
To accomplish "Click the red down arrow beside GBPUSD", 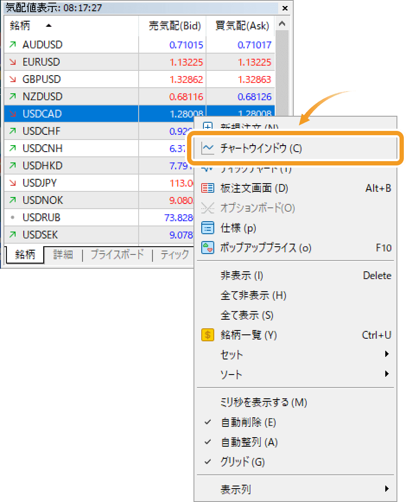I will (x=13, y=79).
